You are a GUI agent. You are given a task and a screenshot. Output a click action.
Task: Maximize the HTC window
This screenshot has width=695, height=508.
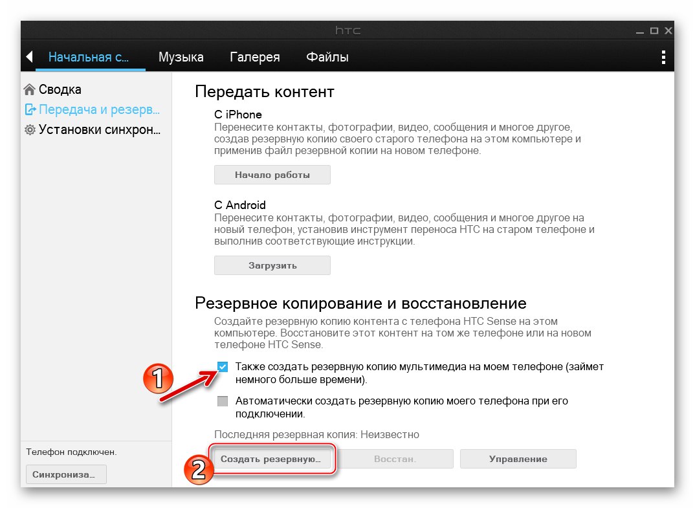(654, 30)
